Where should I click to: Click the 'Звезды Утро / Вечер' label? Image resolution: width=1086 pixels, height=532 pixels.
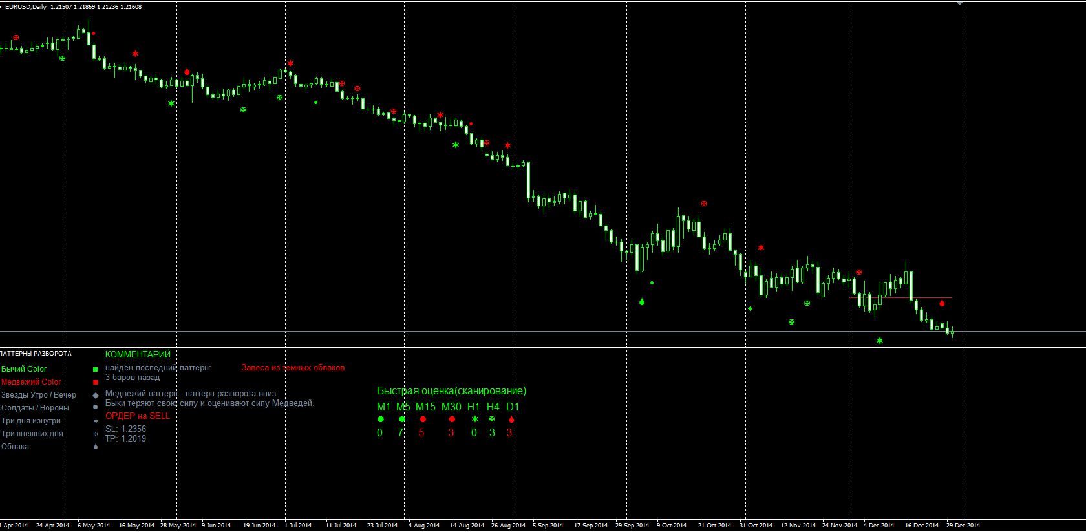click(39, 395)
